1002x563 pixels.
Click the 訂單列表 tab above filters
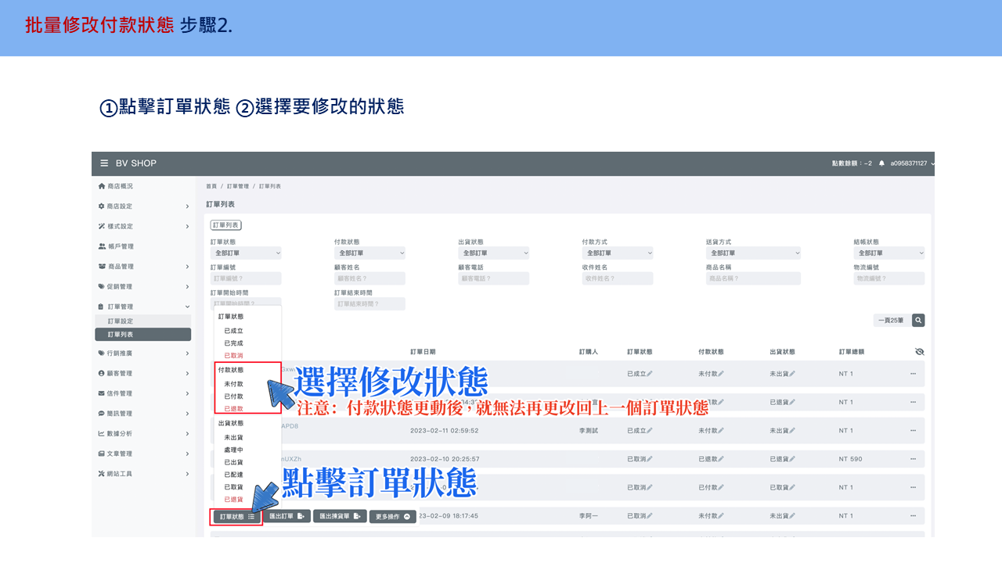click(x=226, y=225)
